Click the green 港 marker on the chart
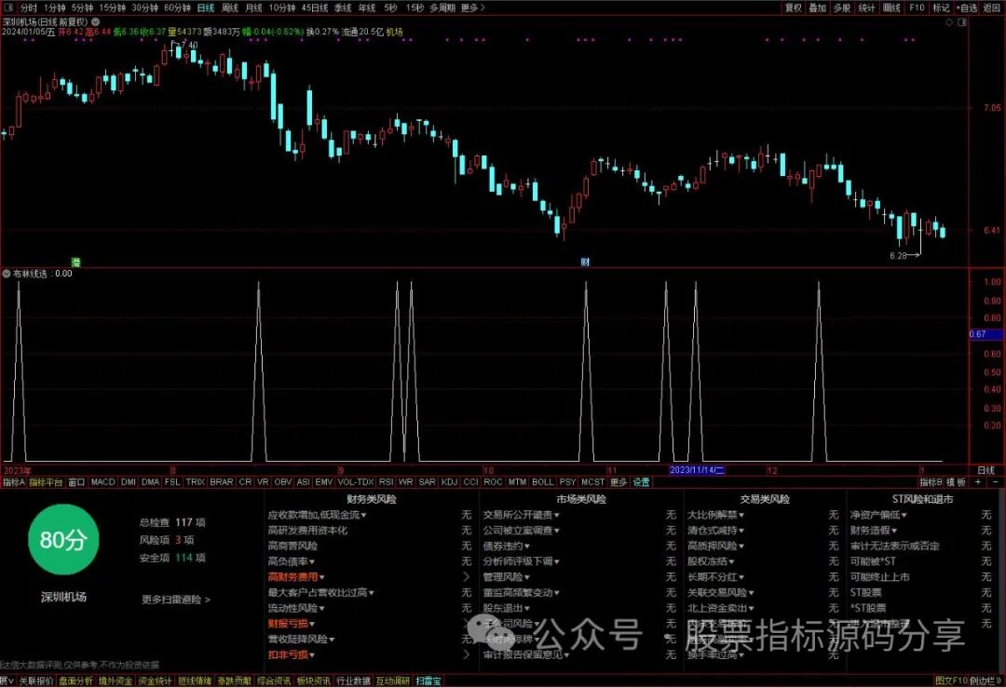1006x688 pixels. pos(75,263)
